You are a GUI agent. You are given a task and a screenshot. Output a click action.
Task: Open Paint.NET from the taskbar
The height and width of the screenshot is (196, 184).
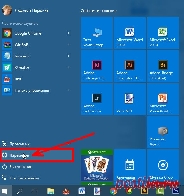(x=97, y=191)
